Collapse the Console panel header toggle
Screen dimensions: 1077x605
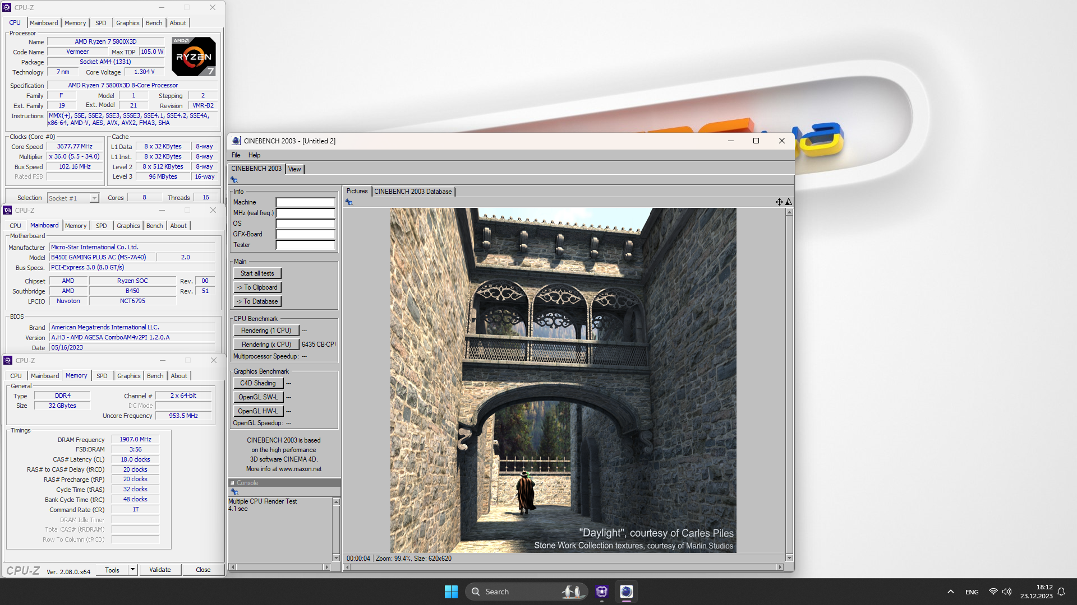pyautogui.click(x=232, y=483)
